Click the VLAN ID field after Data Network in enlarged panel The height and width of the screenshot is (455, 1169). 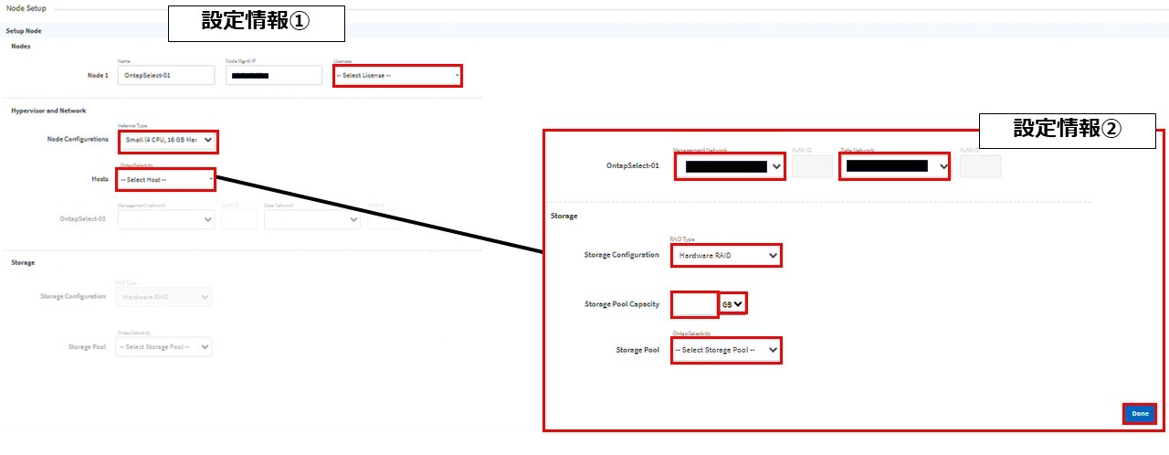tap(980, 166)
